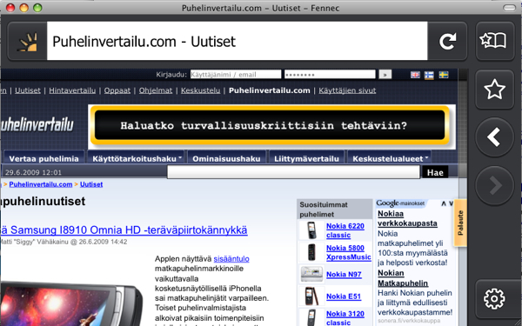Open the Liittymävertailu tab
This screenshot has height=326, width=522.
click(x=306, y=158)
